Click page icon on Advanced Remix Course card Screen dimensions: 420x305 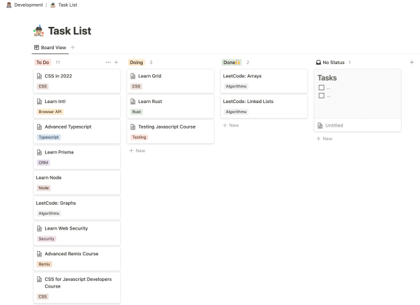click(39, 254)
